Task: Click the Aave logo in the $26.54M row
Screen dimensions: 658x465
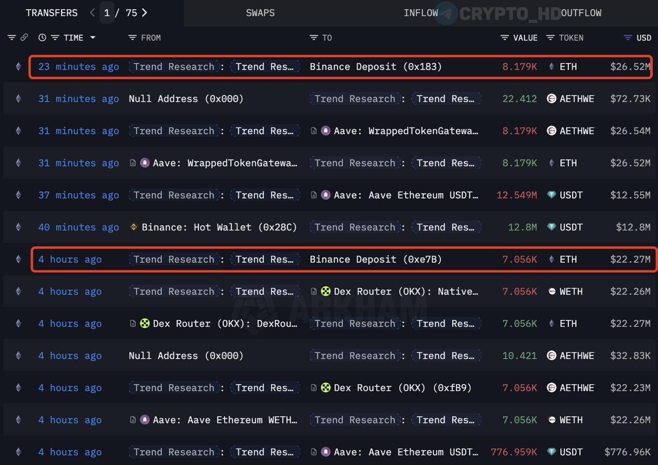Action: click(x=325, y=131)
